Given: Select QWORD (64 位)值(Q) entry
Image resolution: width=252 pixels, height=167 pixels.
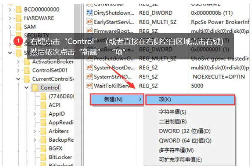Looking at the screenshot, I should pos(182,141).
